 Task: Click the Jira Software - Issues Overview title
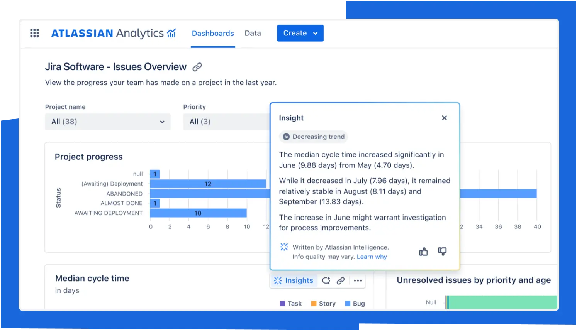[x=115, y=67]
